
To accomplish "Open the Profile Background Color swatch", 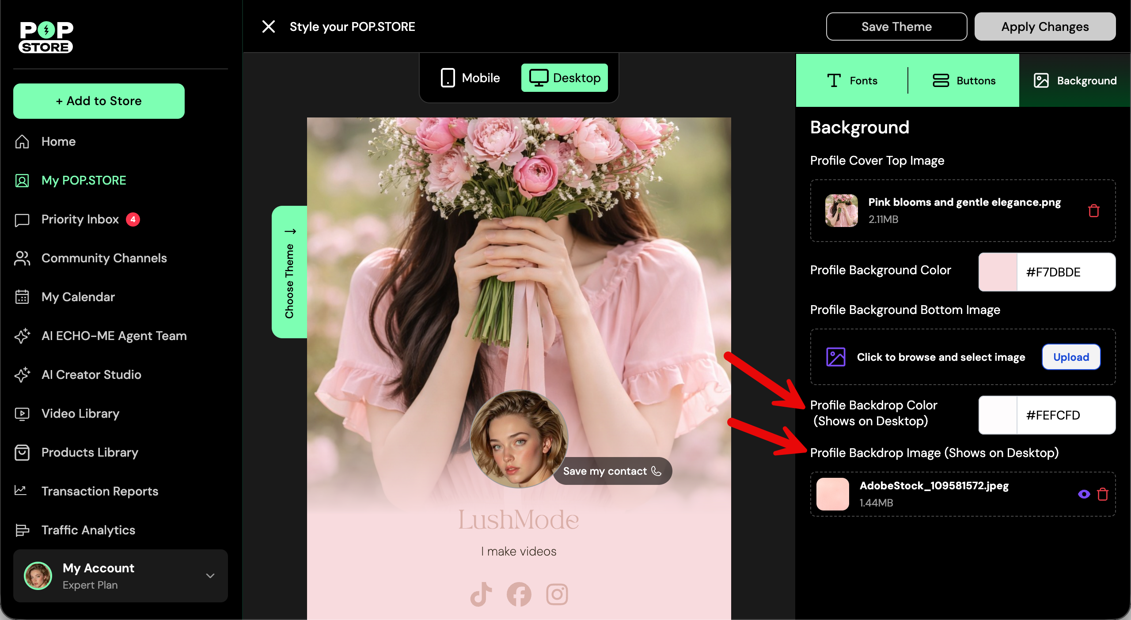I will click(998, 272).
